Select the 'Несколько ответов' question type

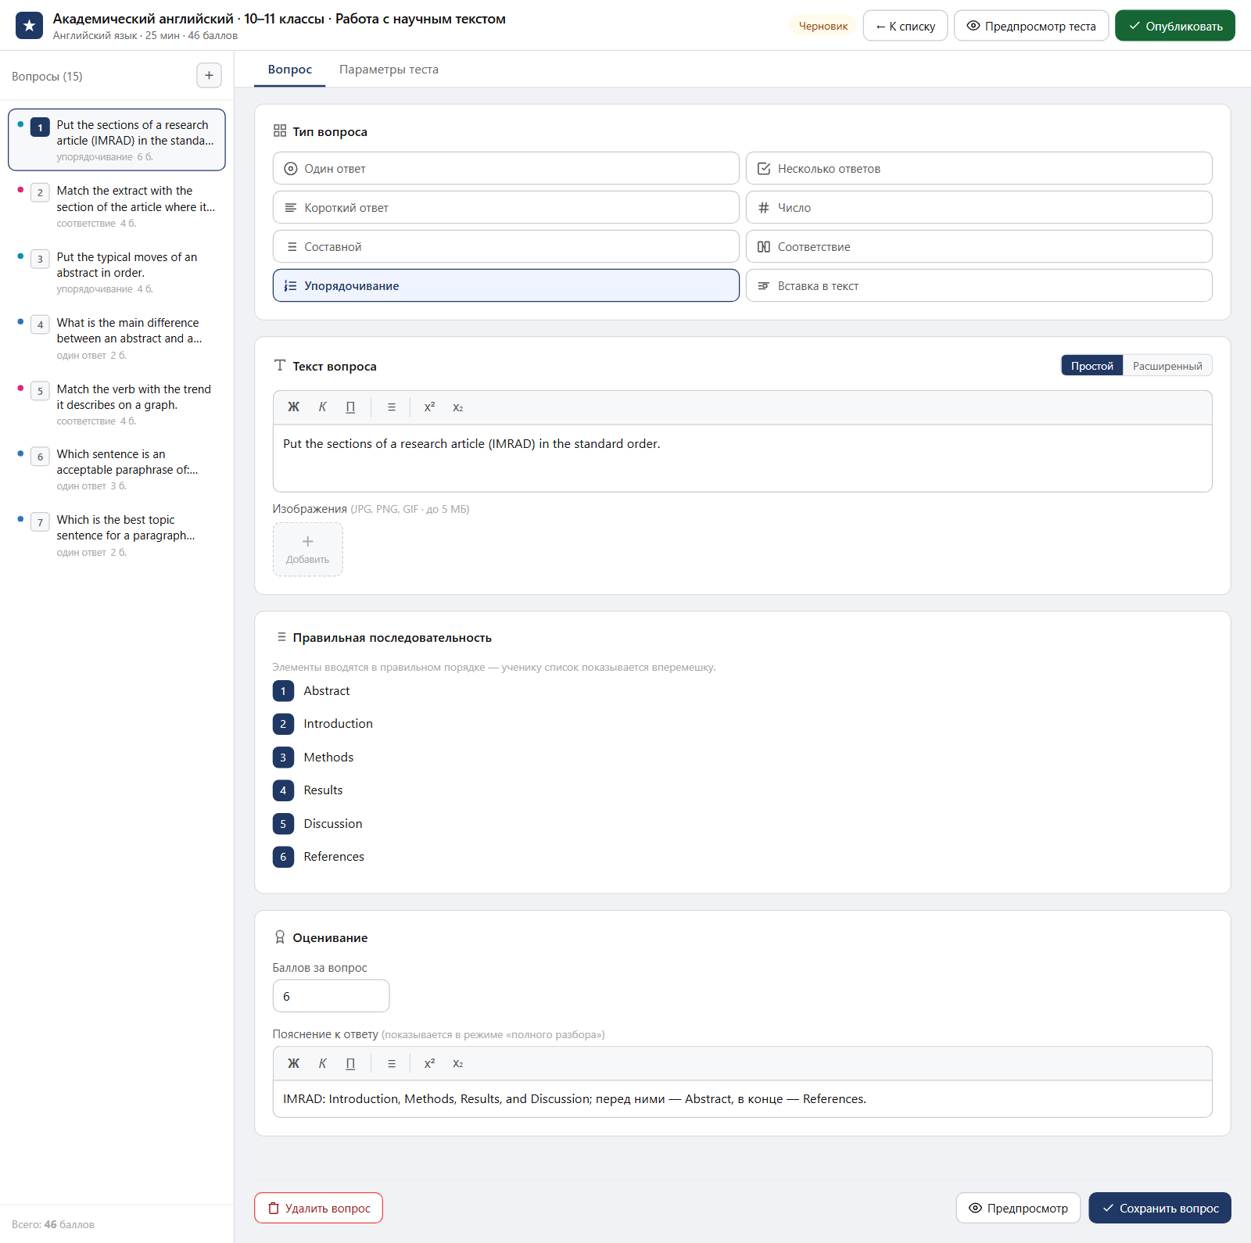click(x=979, y=168)
